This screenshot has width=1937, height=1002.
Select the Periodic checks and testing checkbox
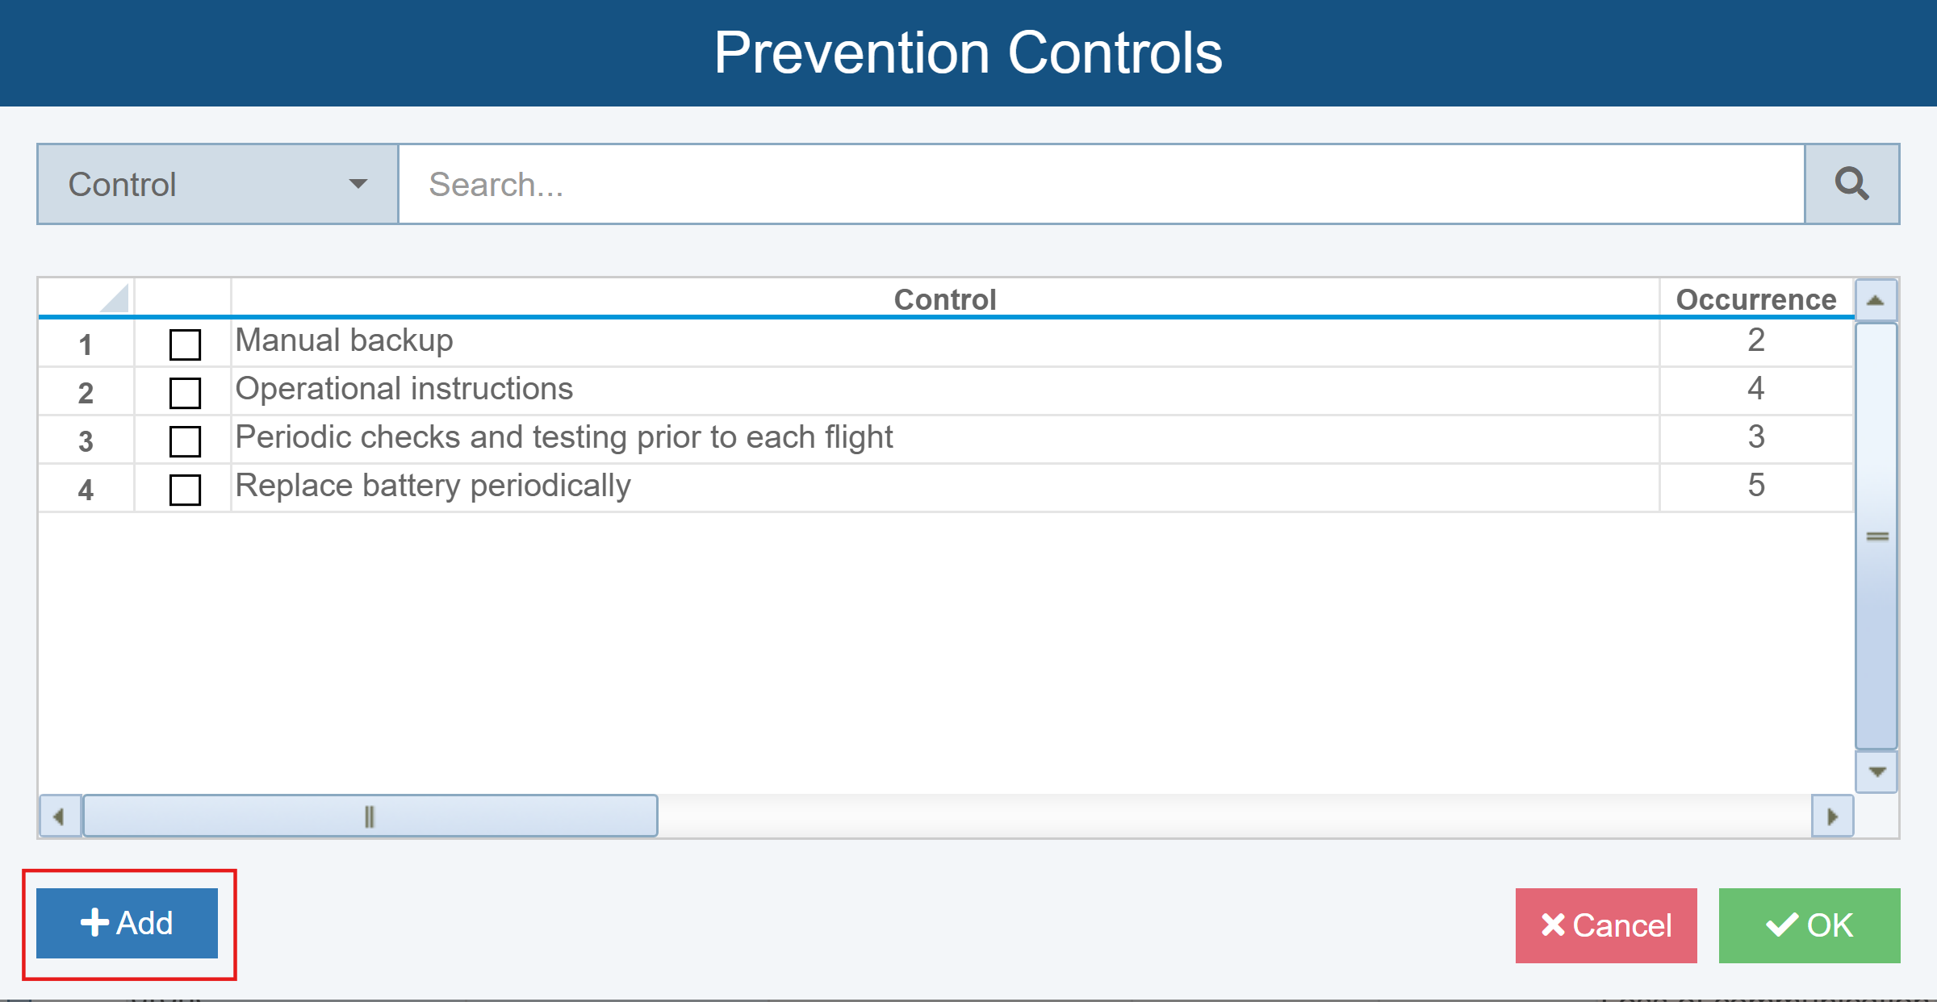point(185,441)
